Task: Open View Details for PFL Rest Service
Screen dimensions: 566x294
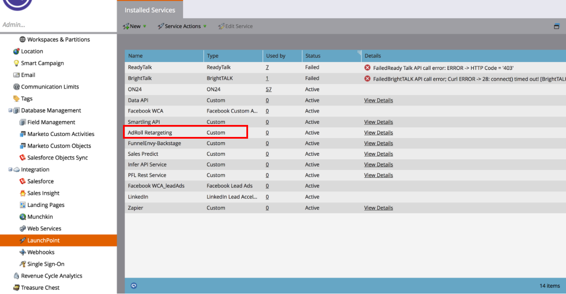Action: 378,175
